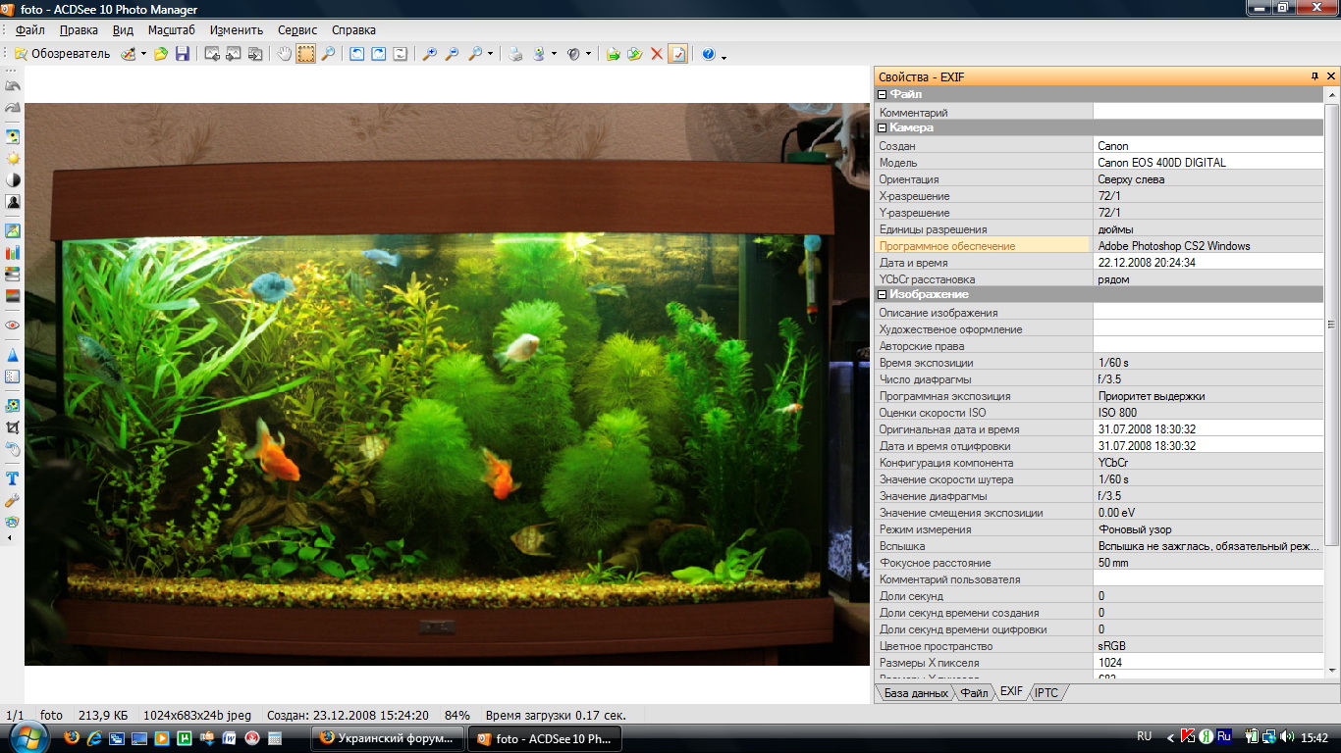Click the Save (floppy disk) toolbar icon
1341x753 pixels.
183,54
